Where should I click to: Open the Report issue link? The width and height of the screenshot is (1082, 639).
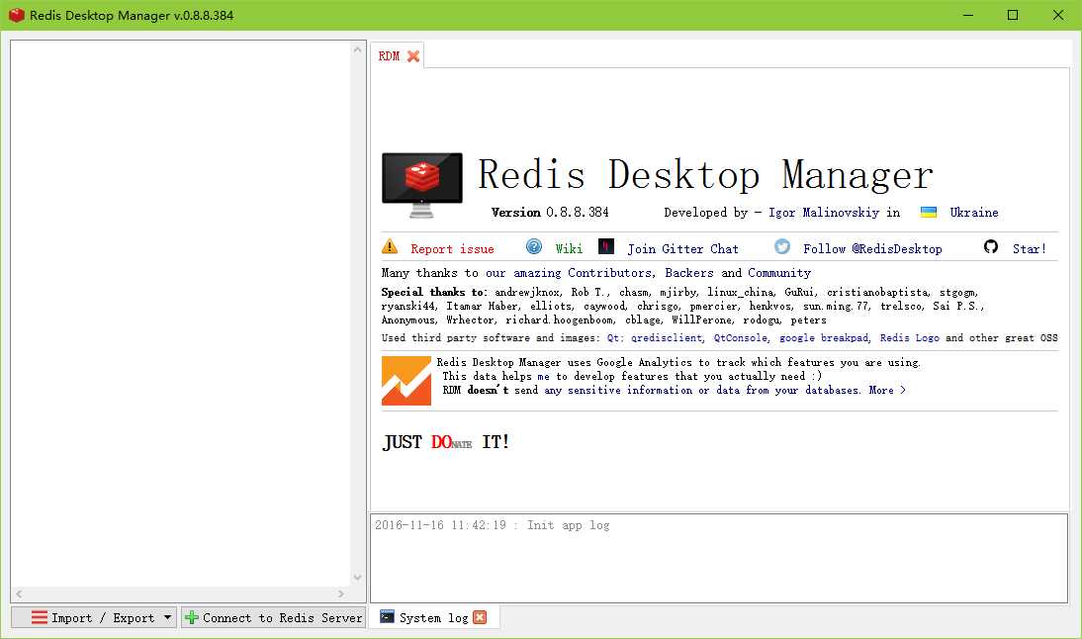point(452,249)
